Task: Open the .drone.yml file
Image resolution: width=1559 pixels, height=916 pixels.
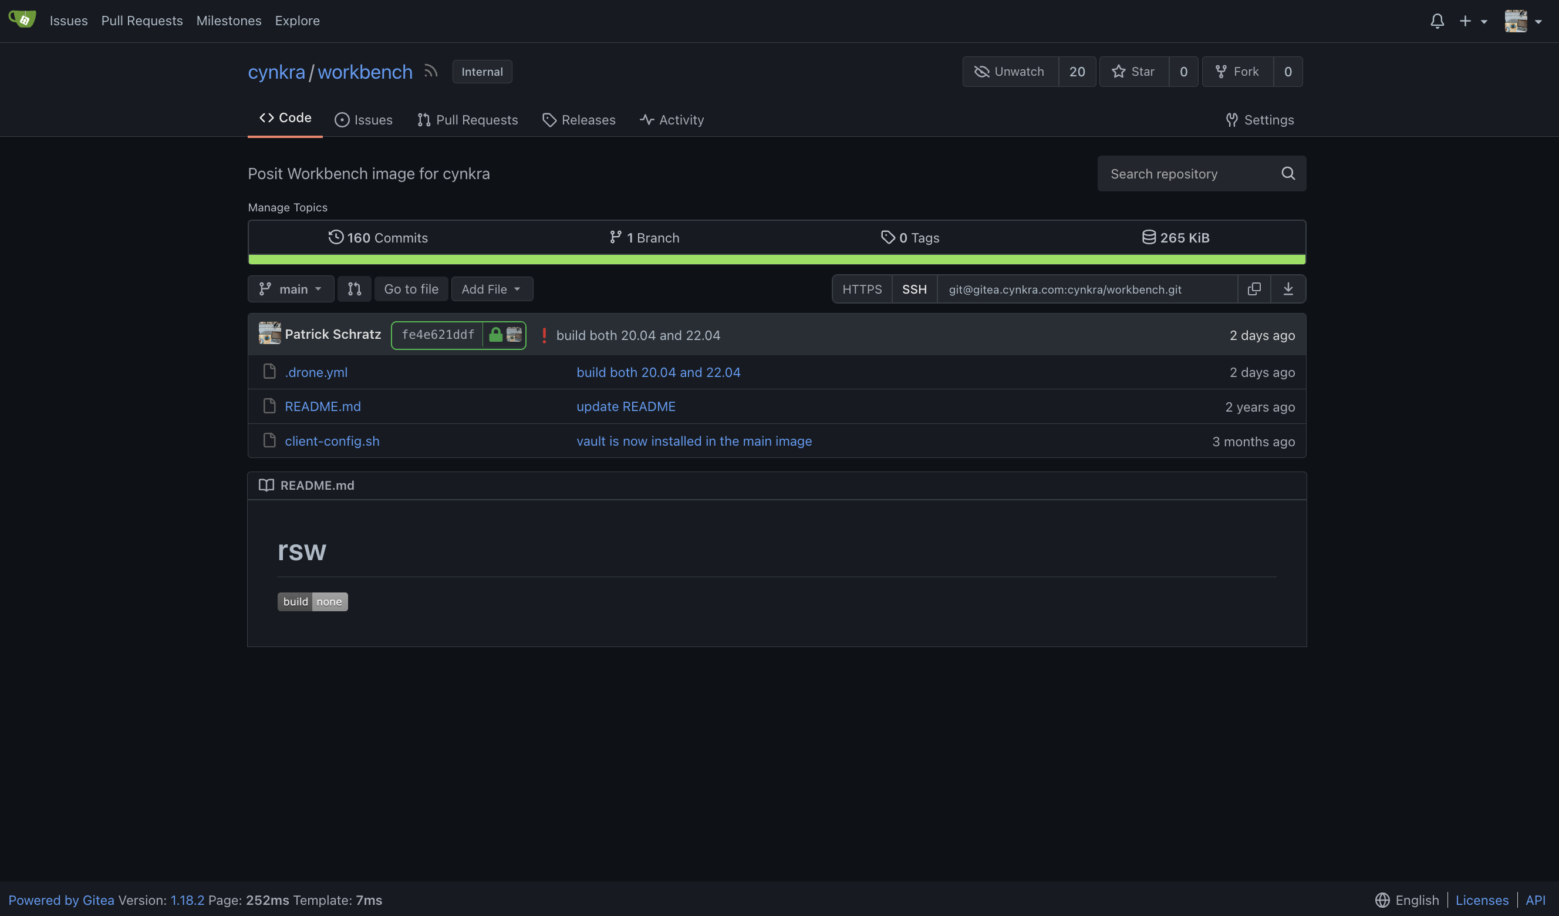Action: (316, 373)
